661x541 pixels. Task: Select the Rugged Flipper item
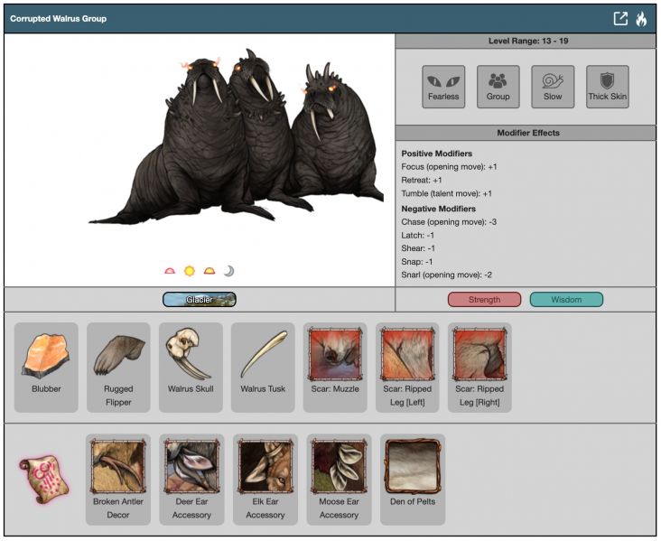(118, 367)
